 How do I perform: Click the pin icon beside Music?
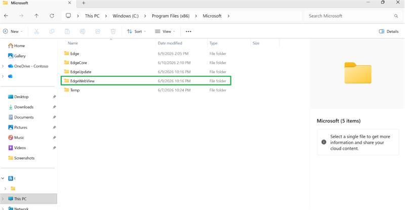[x=54, y=138]
